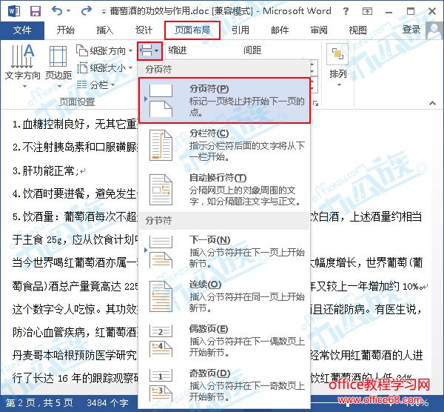Open the 纸张方向 orientation dropdown
444x412 pixels.
point(104,50)
